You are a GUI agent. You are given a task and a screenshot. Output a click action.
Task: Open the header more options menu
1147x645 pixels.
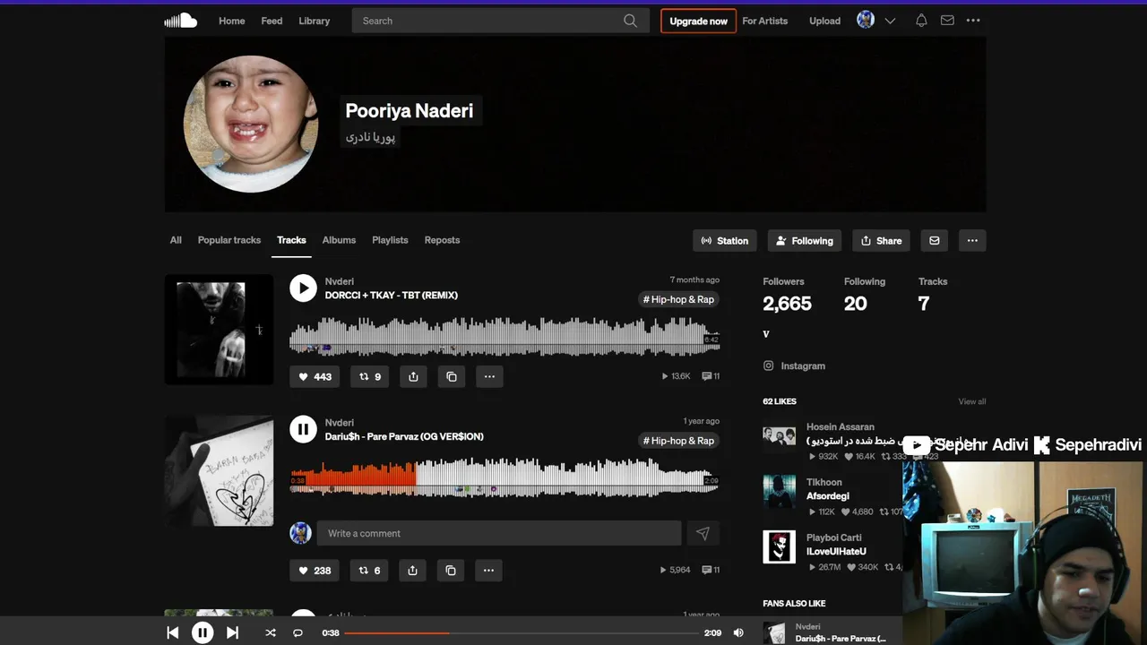973,21
